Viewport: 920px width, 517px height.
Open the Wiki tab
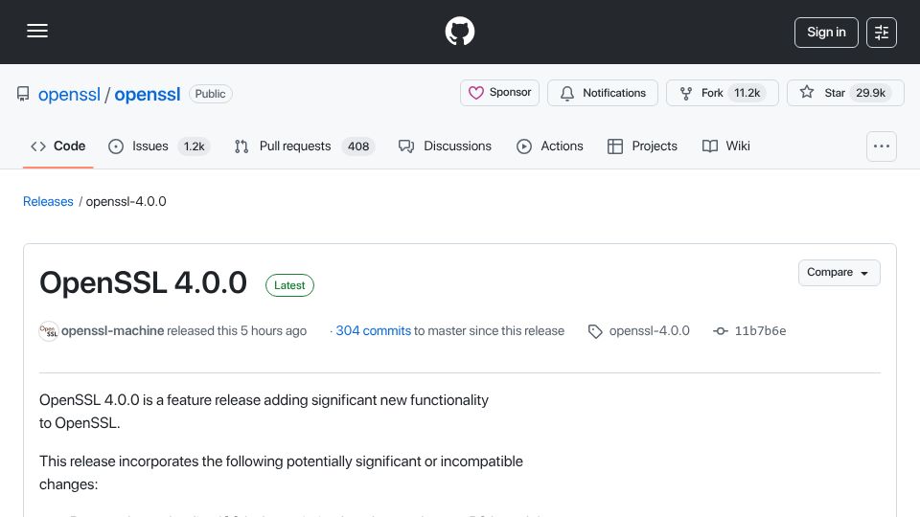tap(726, 146)
